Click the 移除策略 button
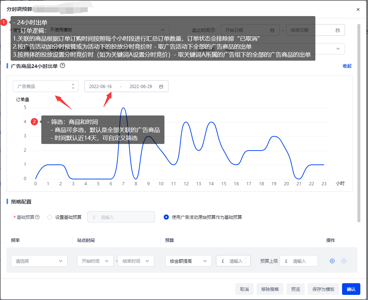Screen dimensions: 368x300 pos(270,289)
